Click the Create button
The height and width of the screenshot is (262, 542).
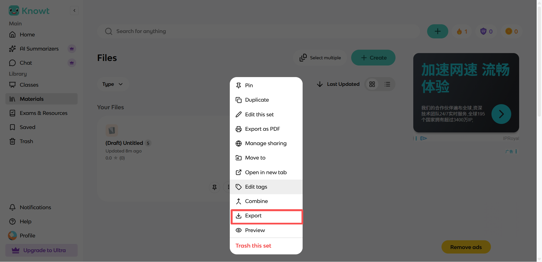[373, 58]
